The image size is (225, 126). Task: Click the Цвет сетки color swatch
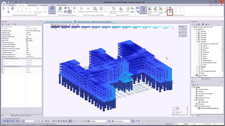(27, 41)
